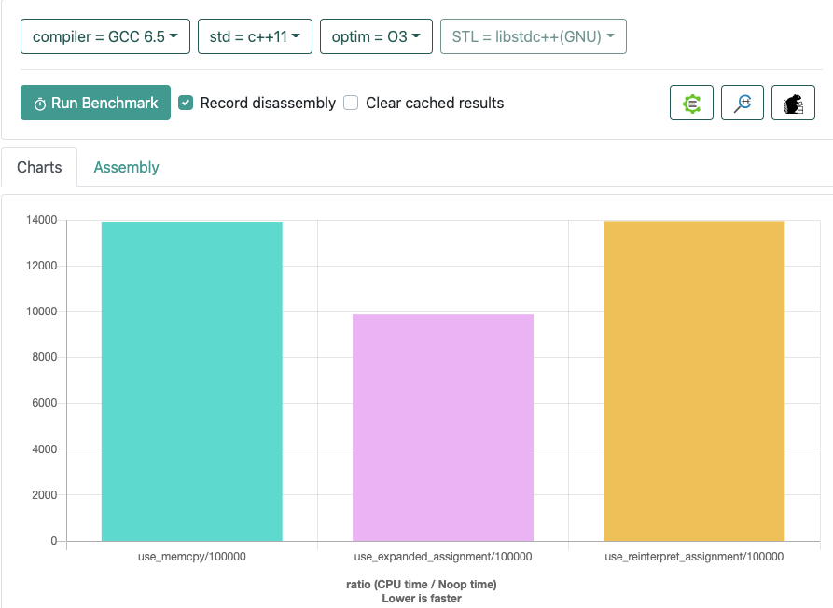Open compiler = GCC 6.5 dropdown

105,36
